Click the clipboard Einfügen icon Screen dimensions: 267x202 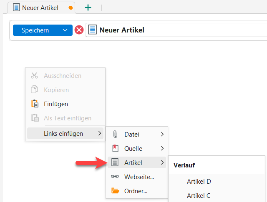(35, 104)
